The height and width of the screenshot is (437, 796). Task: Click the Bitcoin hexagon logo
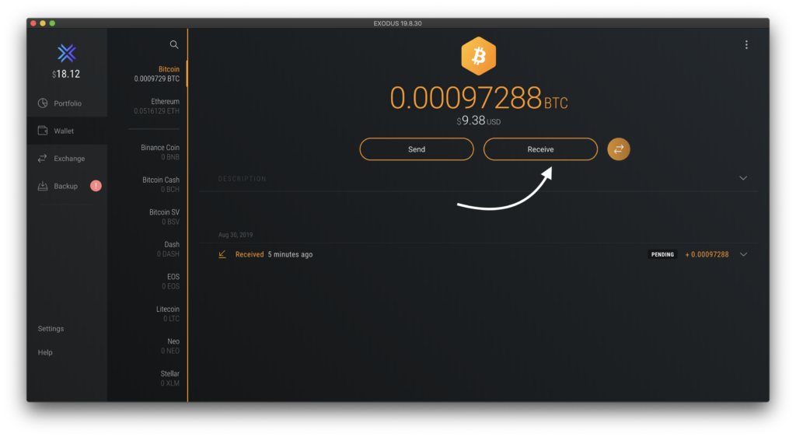(x=478, y=56)
